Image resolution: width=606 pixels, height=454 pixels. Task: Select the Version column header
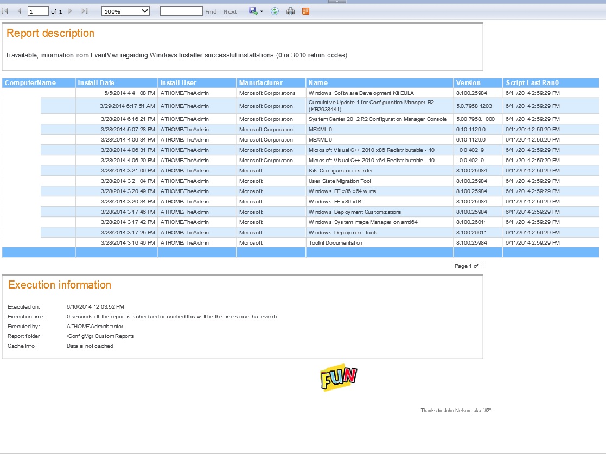(468, 83)
